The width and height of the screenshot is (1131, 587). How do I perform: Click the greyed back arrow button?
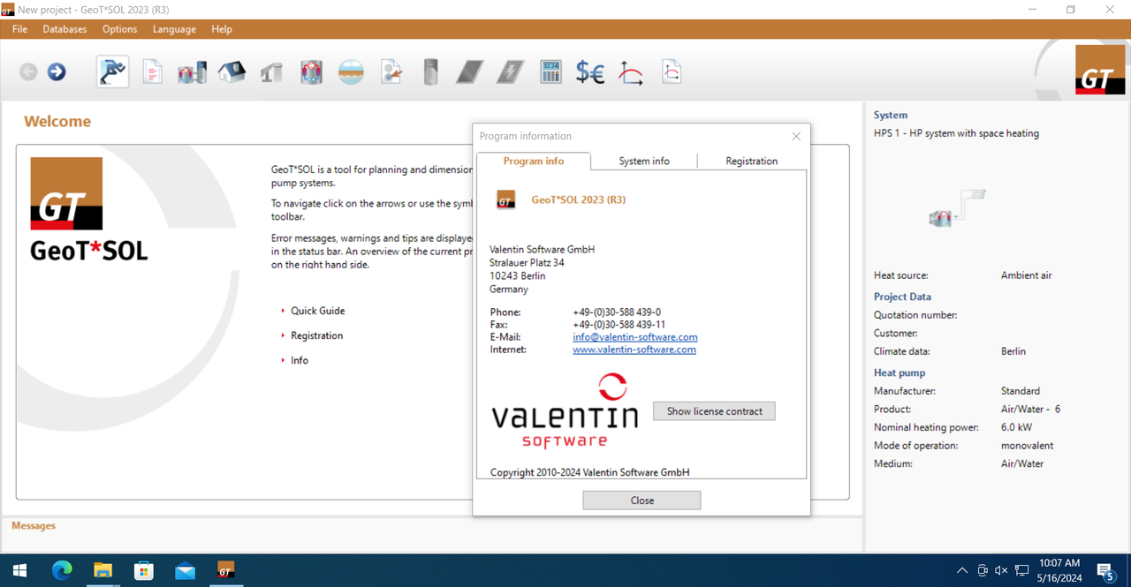point(28,72)
